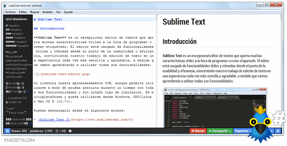Insert #### Header4 from sidebar
The height and width of the screenshot is (146, 287).
[x=15, y=38]
